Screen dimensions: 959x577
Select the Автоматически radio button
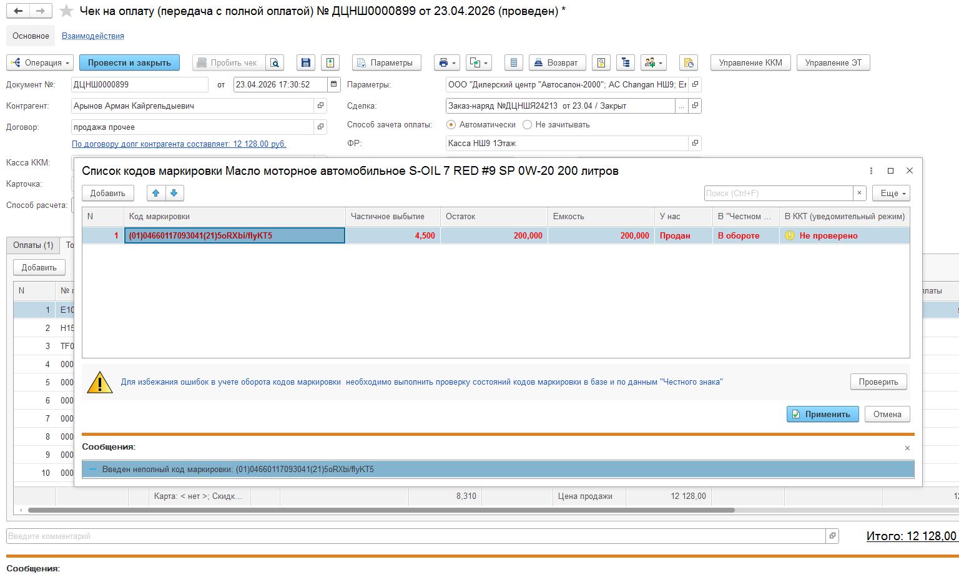pos(451,124)
